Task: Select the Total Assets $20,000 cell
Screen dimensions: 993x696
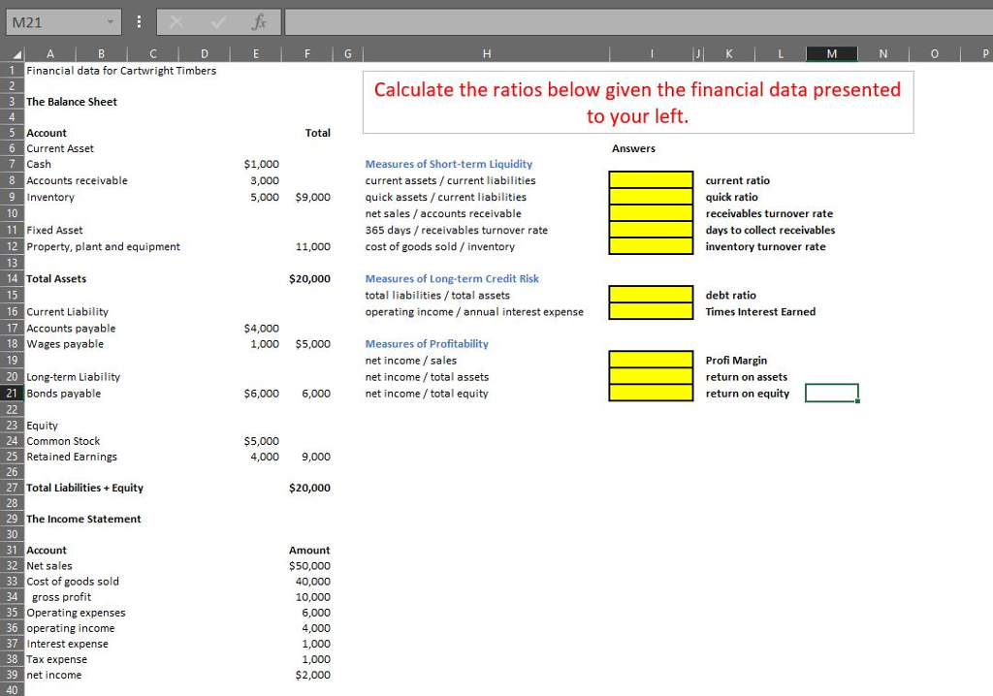Action: coord(308,278)
